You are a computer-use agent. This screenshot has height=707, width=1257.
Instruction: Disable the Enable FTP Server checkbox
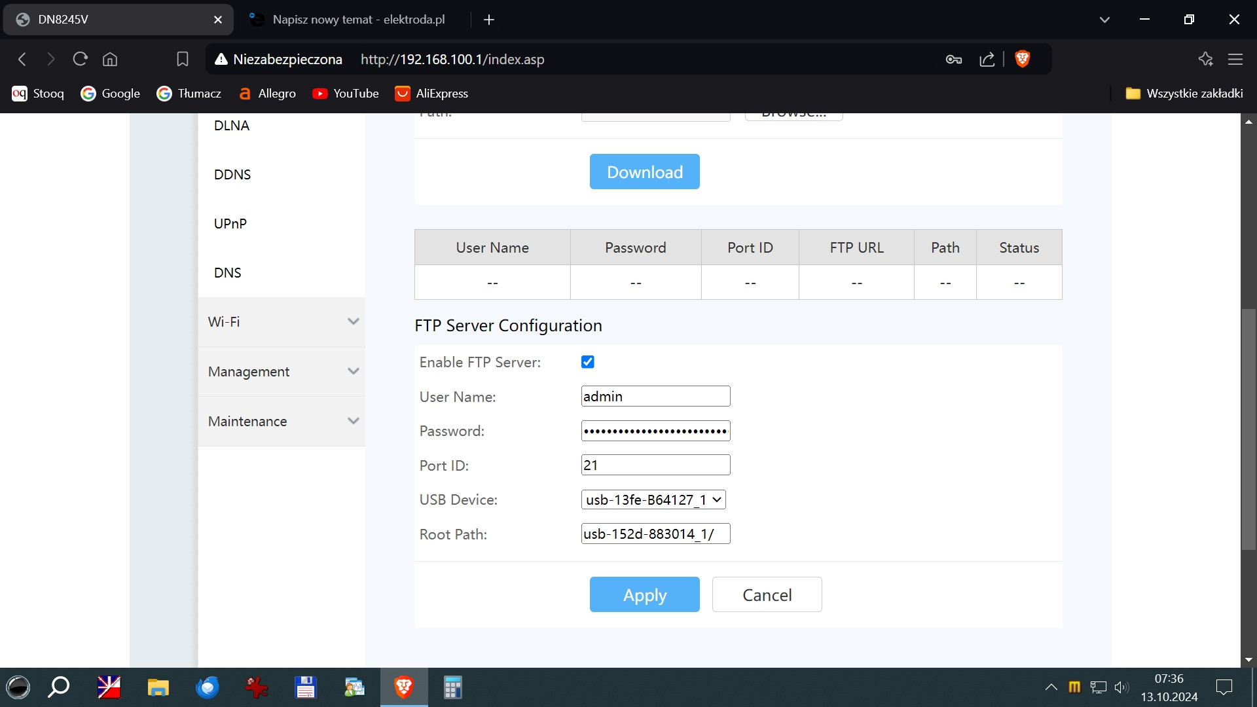point(588,361)
